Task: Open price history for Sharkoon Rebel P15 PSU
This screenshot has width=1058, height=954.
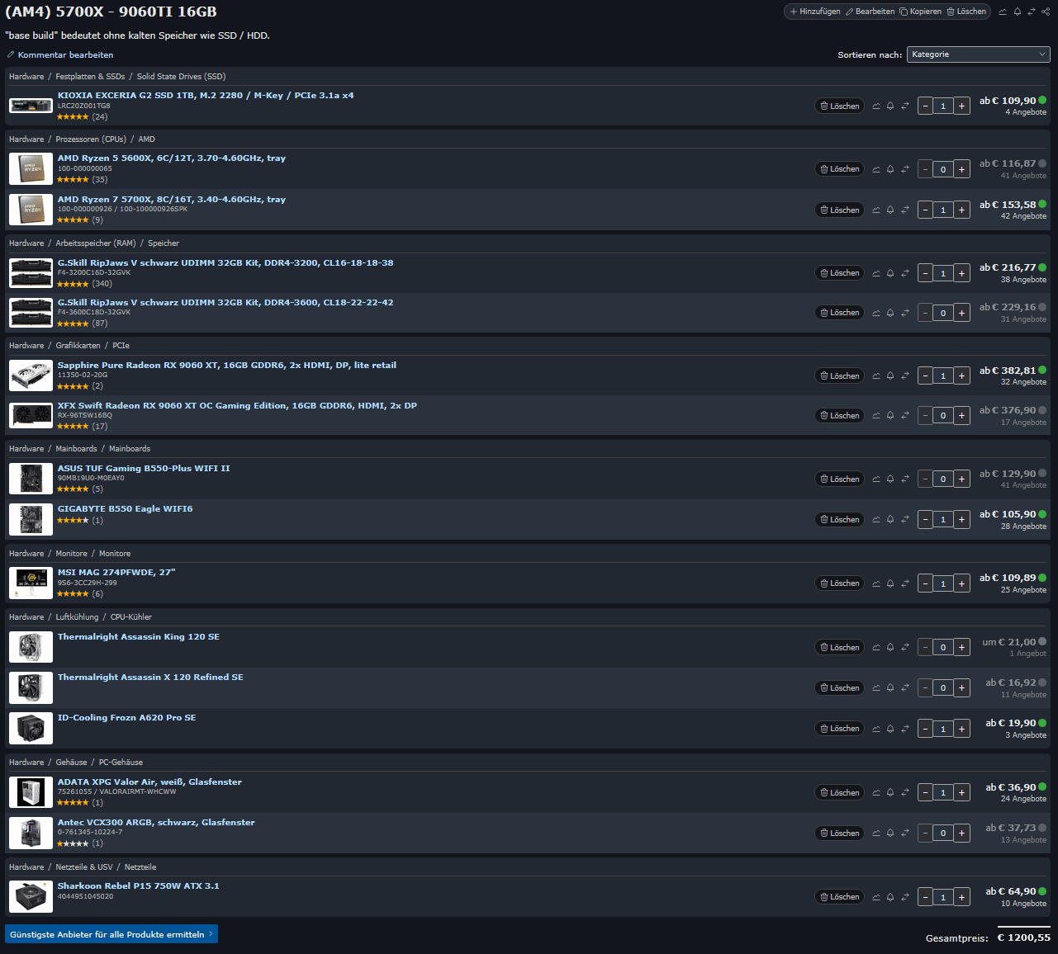Action: pos(876,897)
